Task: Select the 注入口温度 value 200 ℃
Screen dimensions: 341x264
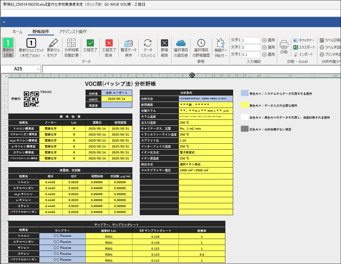Action: 206,122
